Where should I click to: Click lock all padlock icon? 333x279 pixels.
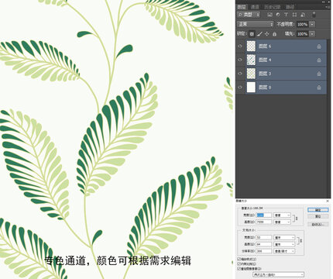coord(274,34)
